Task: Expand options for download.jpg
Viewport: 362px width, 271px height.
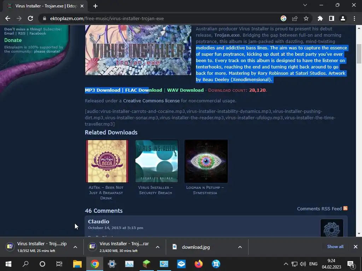Action: [x=240, y=247]
